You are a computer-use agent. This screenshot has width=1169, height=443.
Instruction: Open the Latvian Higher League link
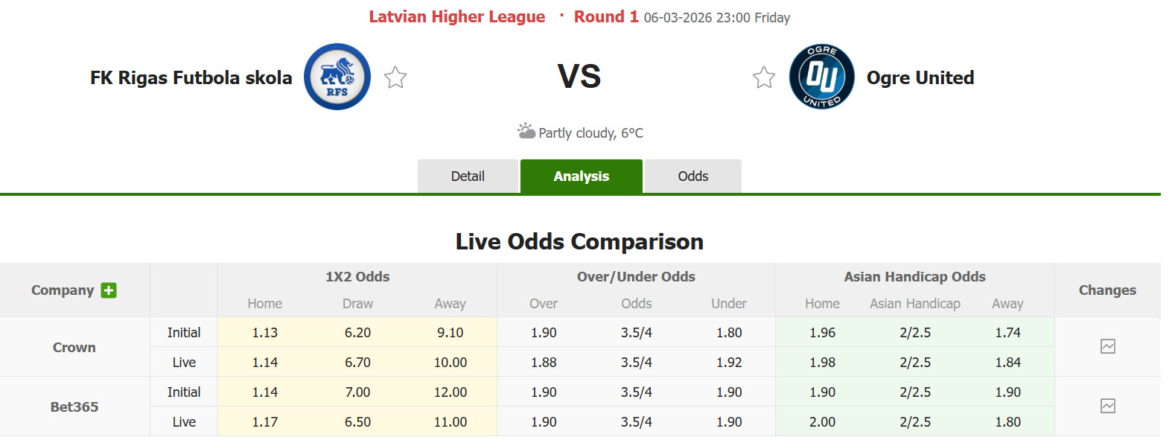coord(457,17)
